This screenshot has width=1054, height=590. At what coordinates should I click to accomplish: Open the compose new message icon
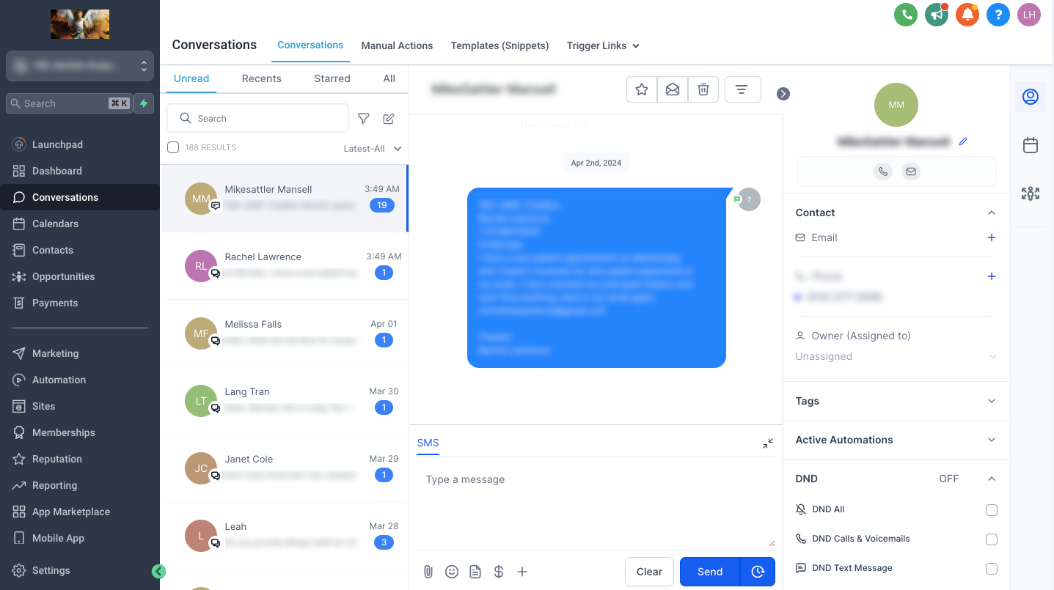(x=389, y=119)
